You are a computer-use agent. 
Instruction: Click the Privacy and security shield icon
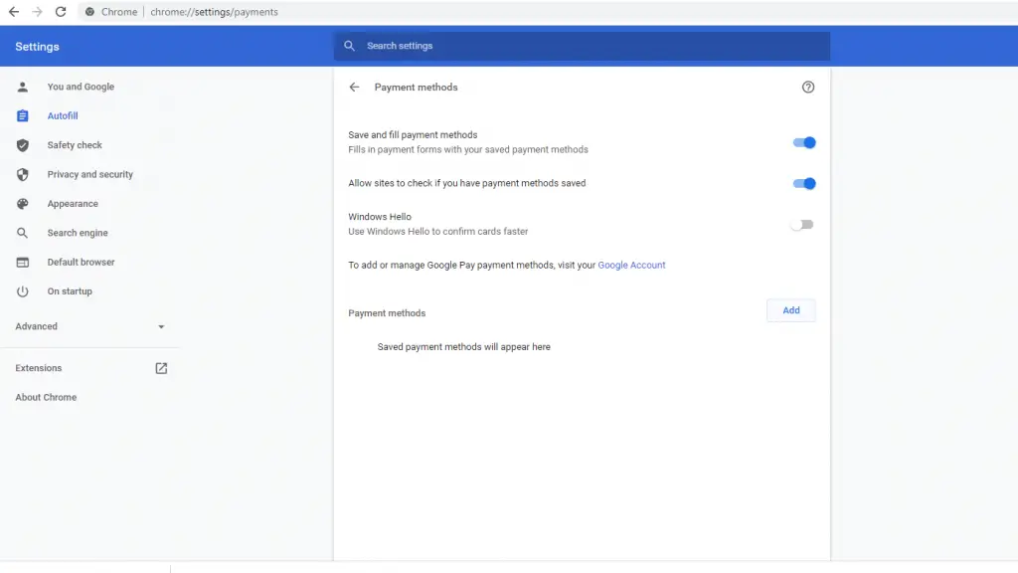click(23, 174)
